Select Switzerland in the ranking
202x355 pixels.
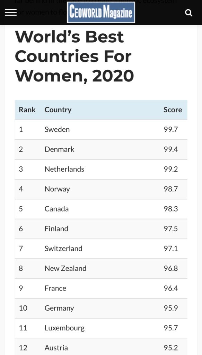(63, 249)
